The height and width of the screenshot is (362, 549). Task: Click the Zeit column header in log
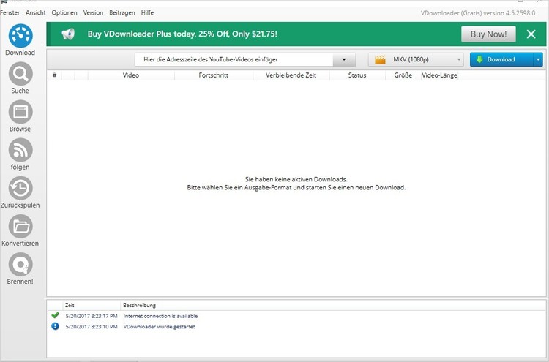click(x=91, y=306)
